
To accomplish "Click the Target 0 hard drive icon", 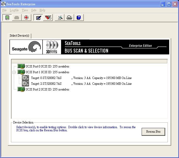I will [x=25, y=78].
